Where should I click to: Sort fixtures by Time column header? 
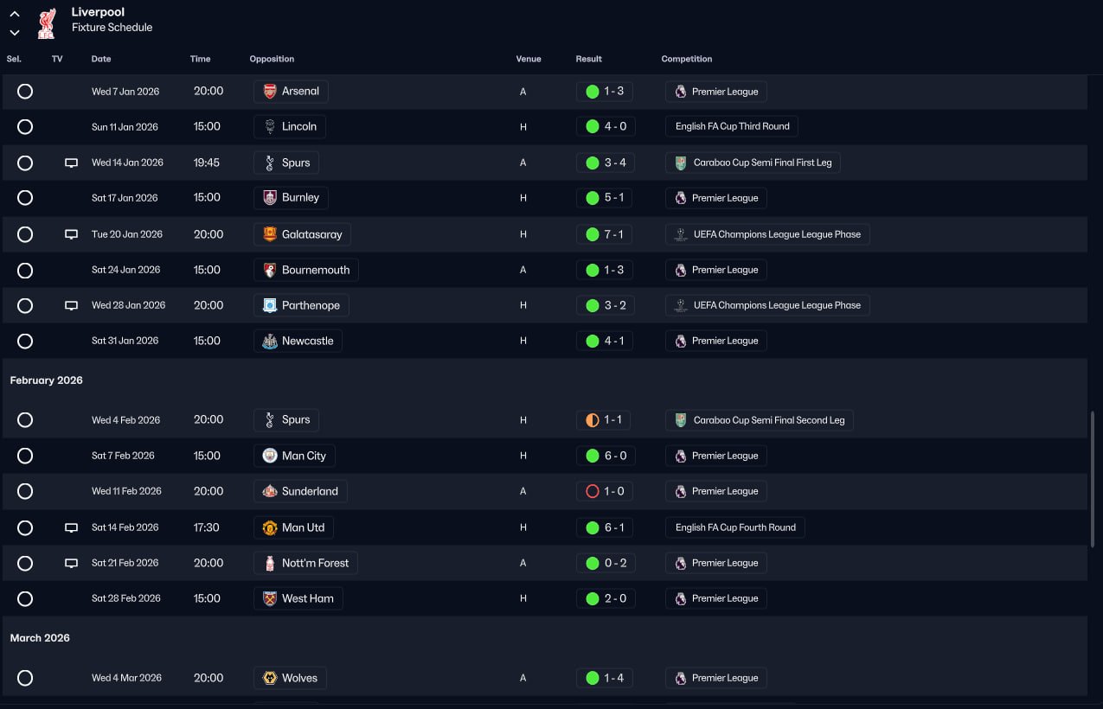(200, 59)
